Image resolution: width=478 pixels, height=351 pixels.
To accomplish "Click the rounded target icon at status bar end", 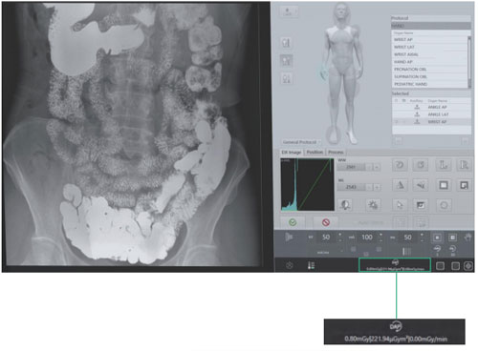I will coord(468,266).
